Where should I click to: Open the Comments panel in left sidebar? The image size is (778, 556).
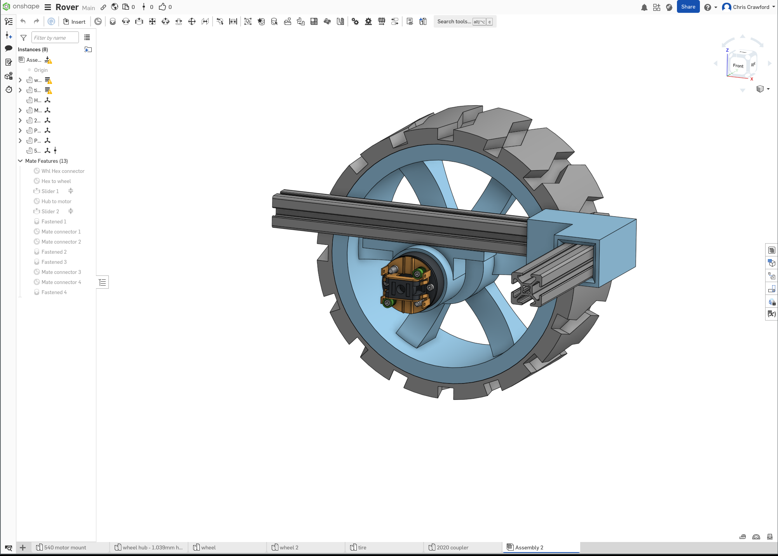[9, 48]
